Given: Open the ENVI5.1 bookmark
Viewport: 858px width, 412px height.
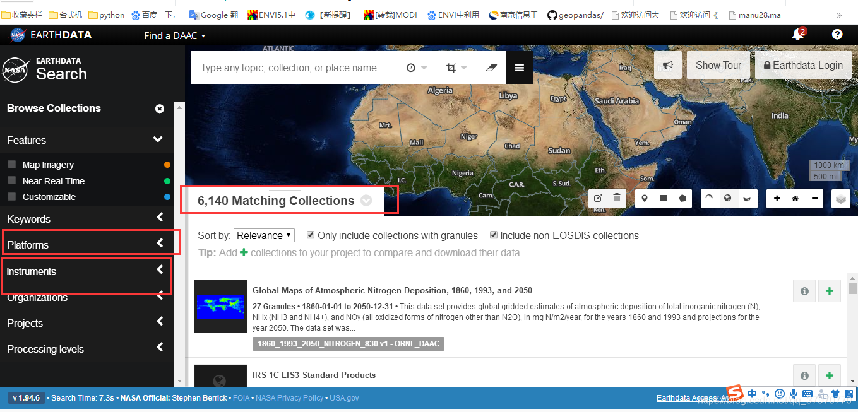Looking at the screenshot, I should [271, 15].
